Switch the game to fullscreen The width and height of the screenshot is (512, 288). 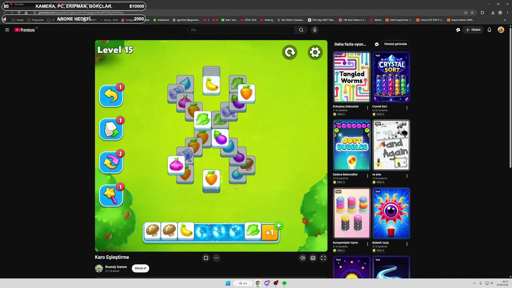[x=323, y=258]
